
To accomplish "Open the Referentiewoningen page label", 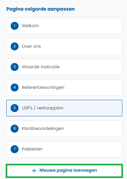I will tap(43, 88).
